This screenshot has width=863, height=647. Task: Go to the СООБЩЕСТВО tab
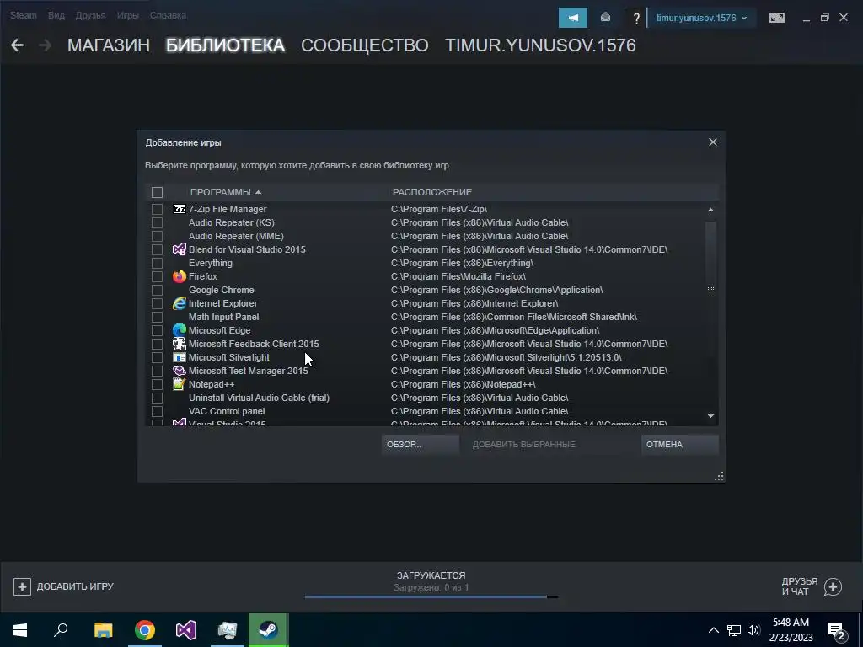[x=365, y=45]
